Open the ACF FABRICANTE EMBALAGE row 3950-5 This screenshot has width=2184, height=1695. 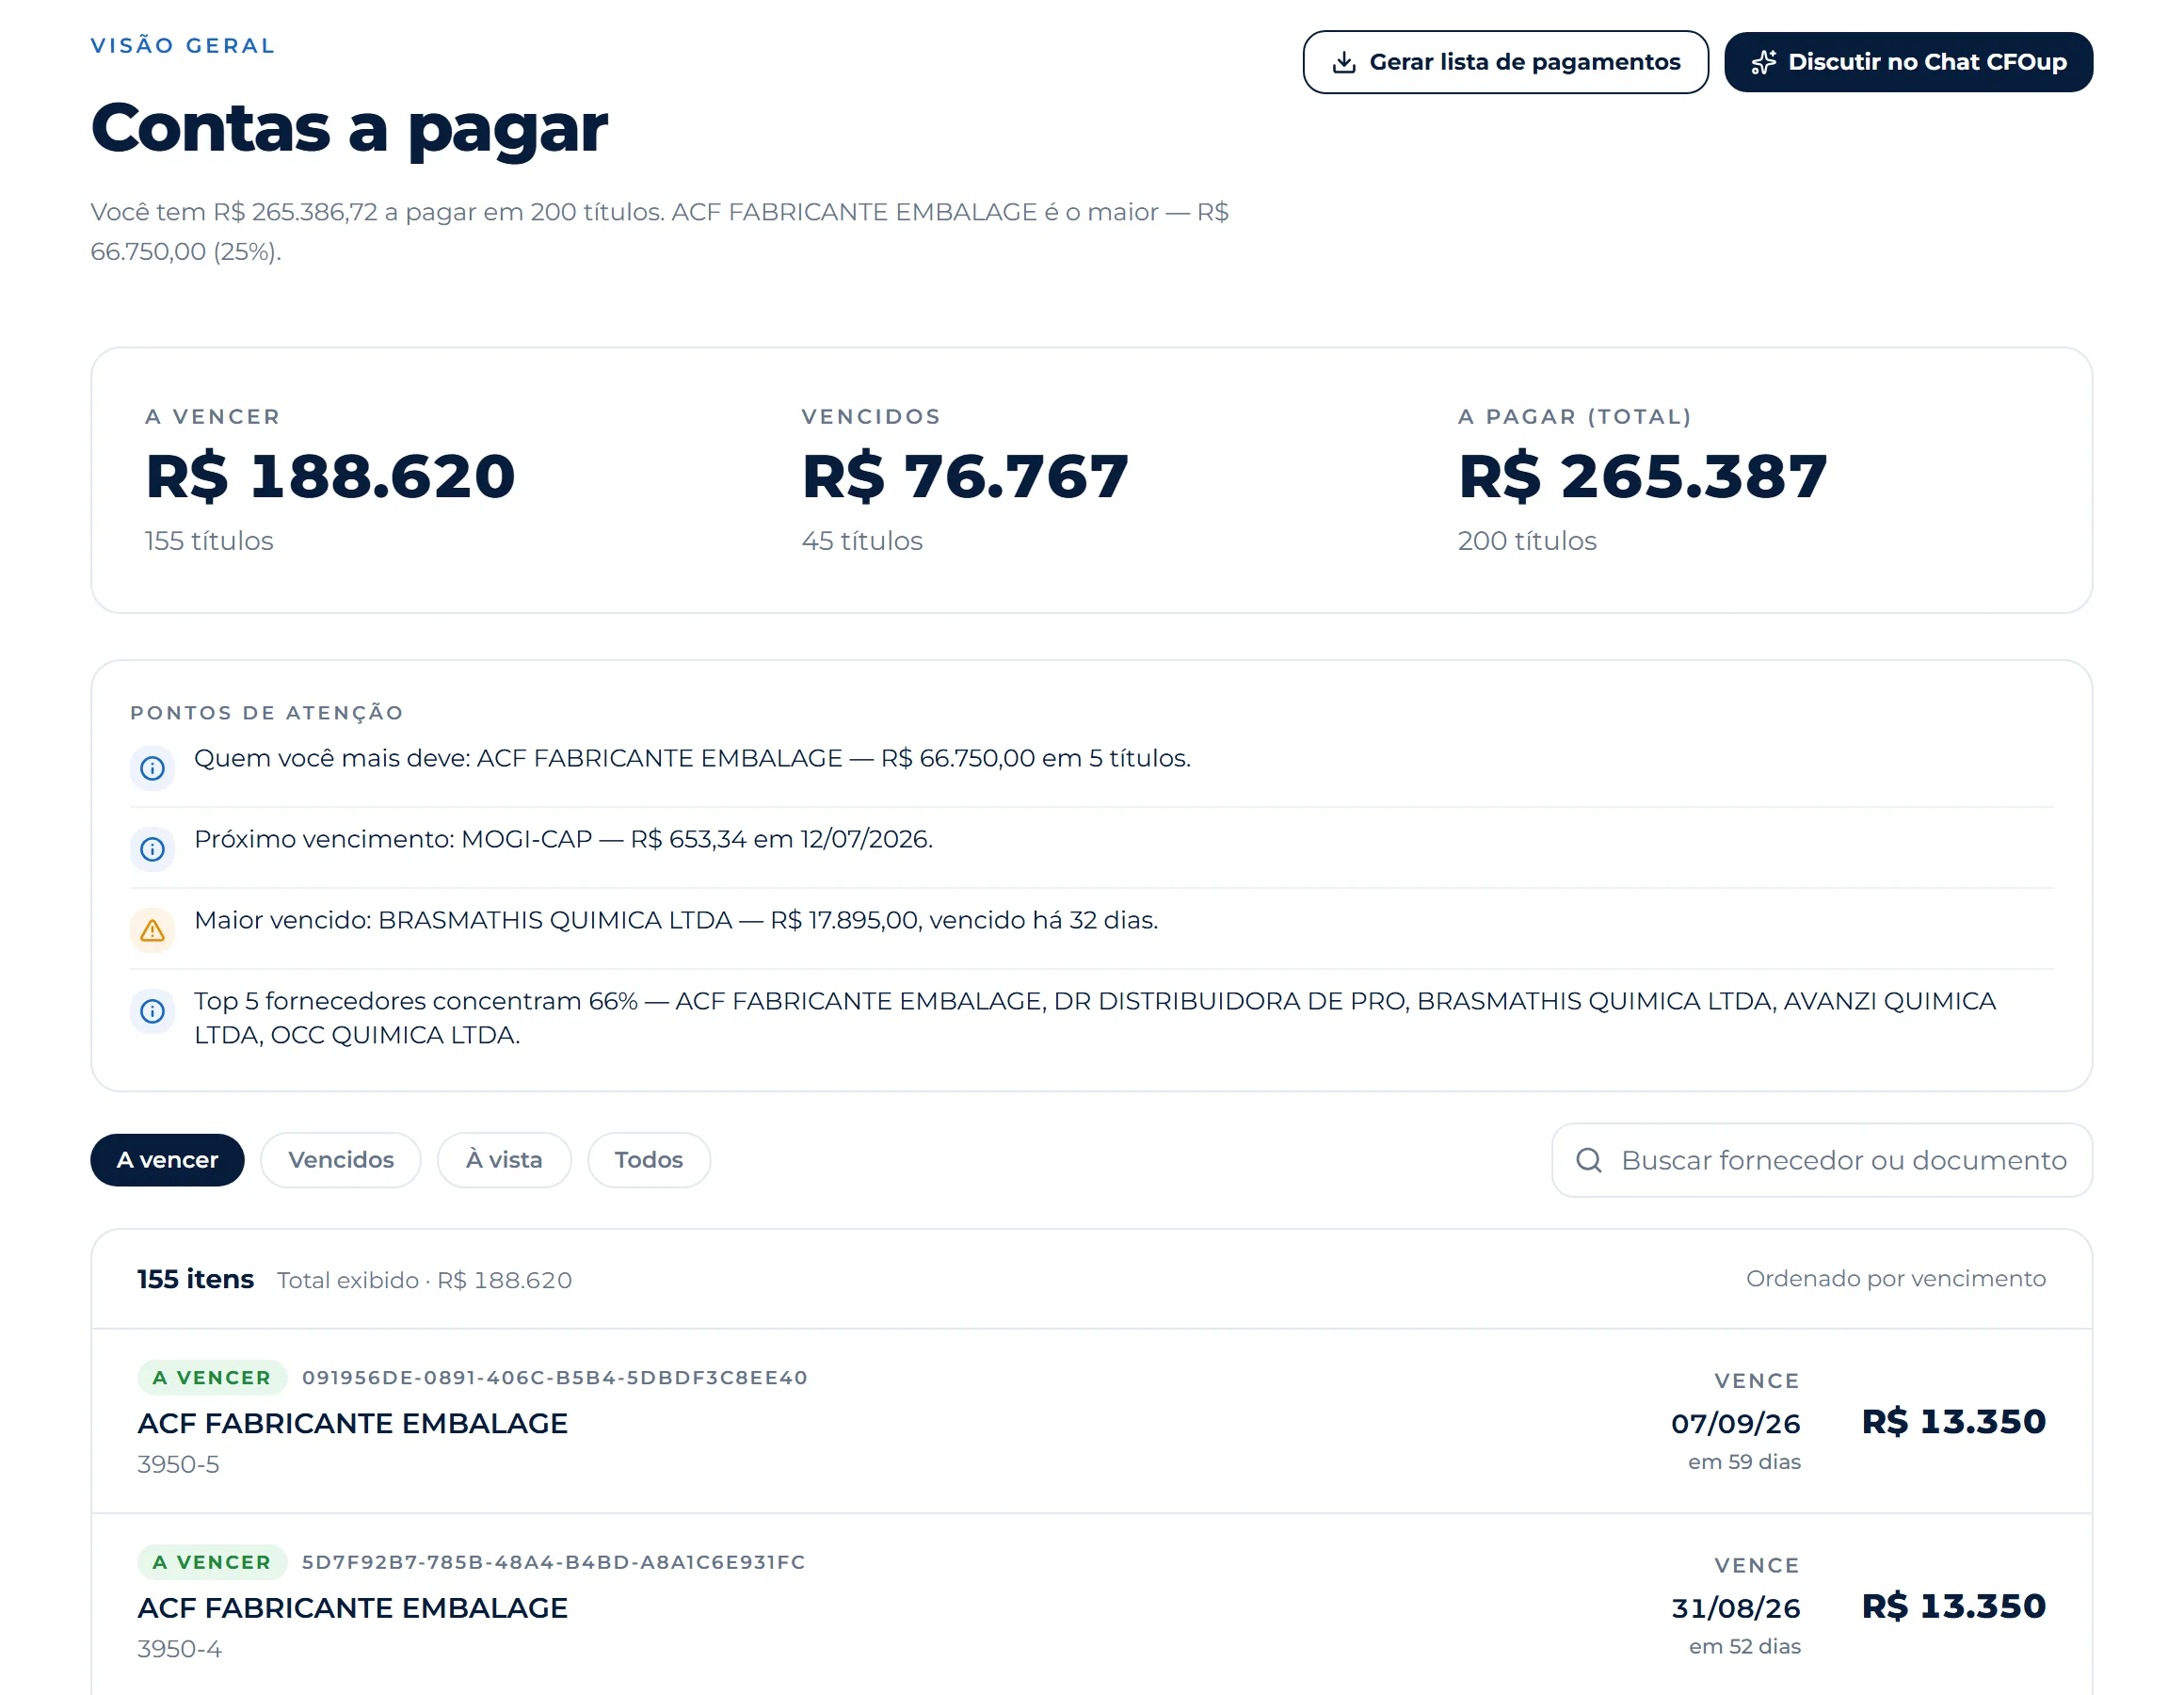tap(1092, 1421)
